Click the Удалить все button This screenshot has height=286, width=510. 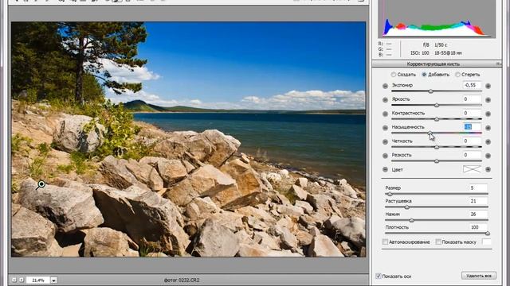click(x=479, y=276)
